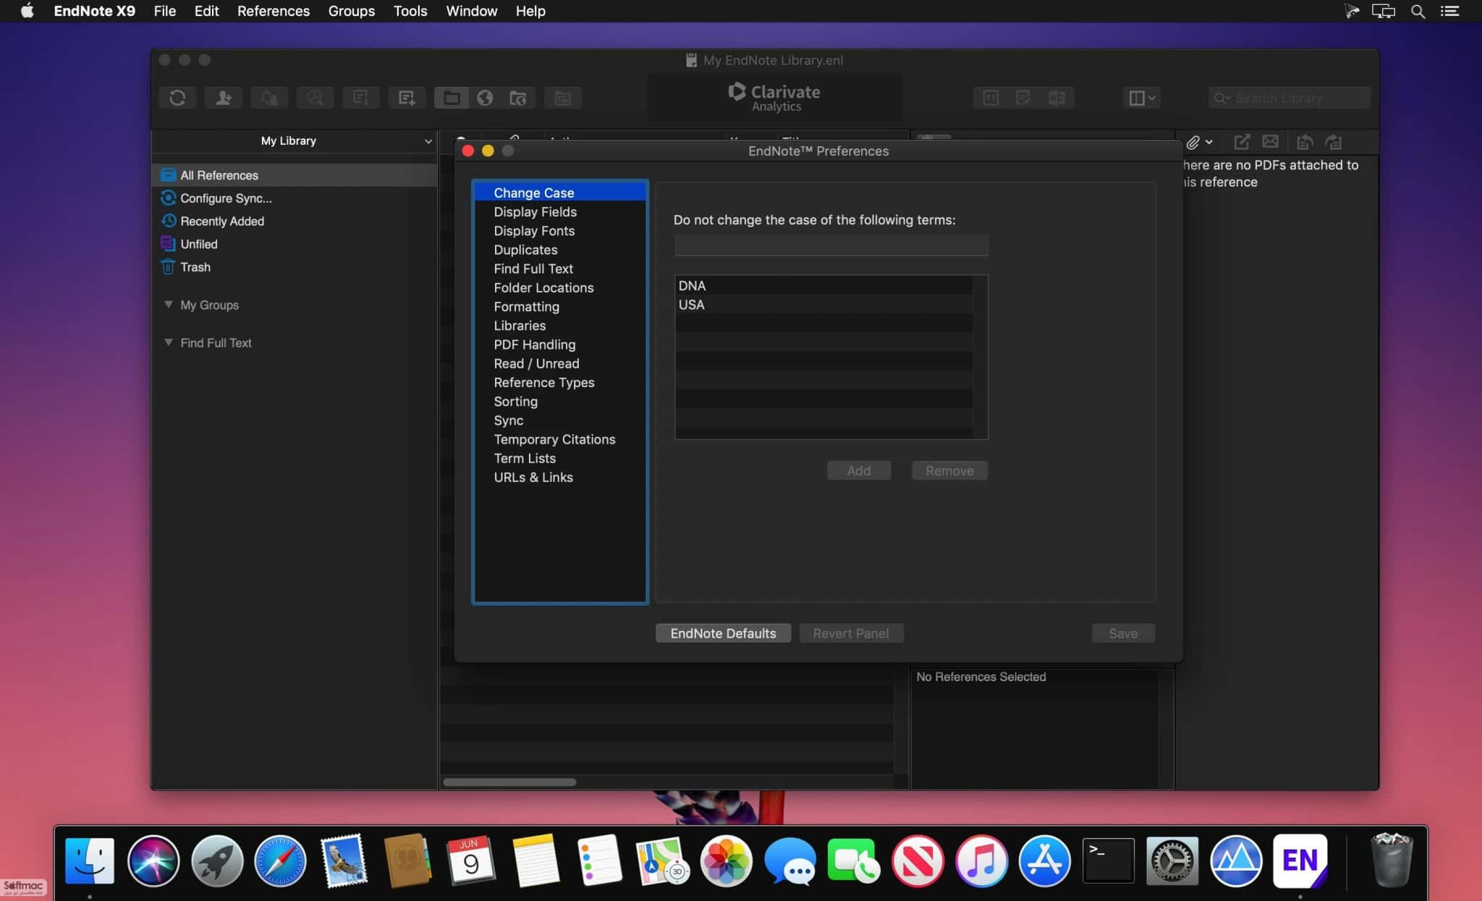Select Sorting preference panel
This screenshot has width=1482, height=901.
pos(560,402)
